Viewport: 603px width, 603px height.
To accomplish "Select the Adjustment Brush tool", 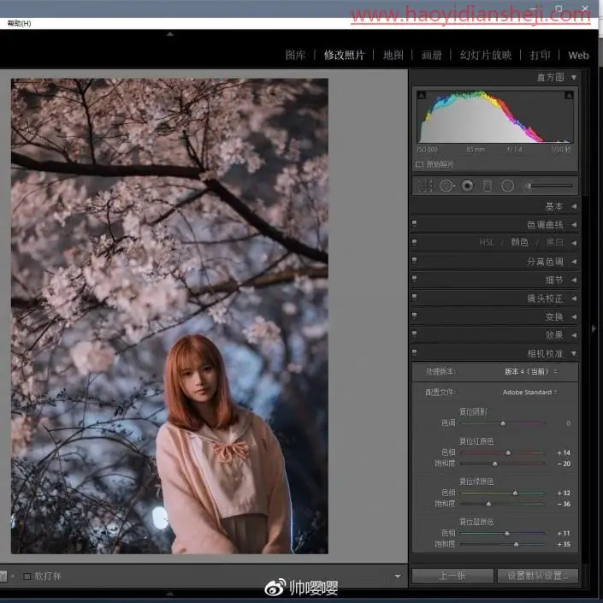I will (x=548, y=186).
